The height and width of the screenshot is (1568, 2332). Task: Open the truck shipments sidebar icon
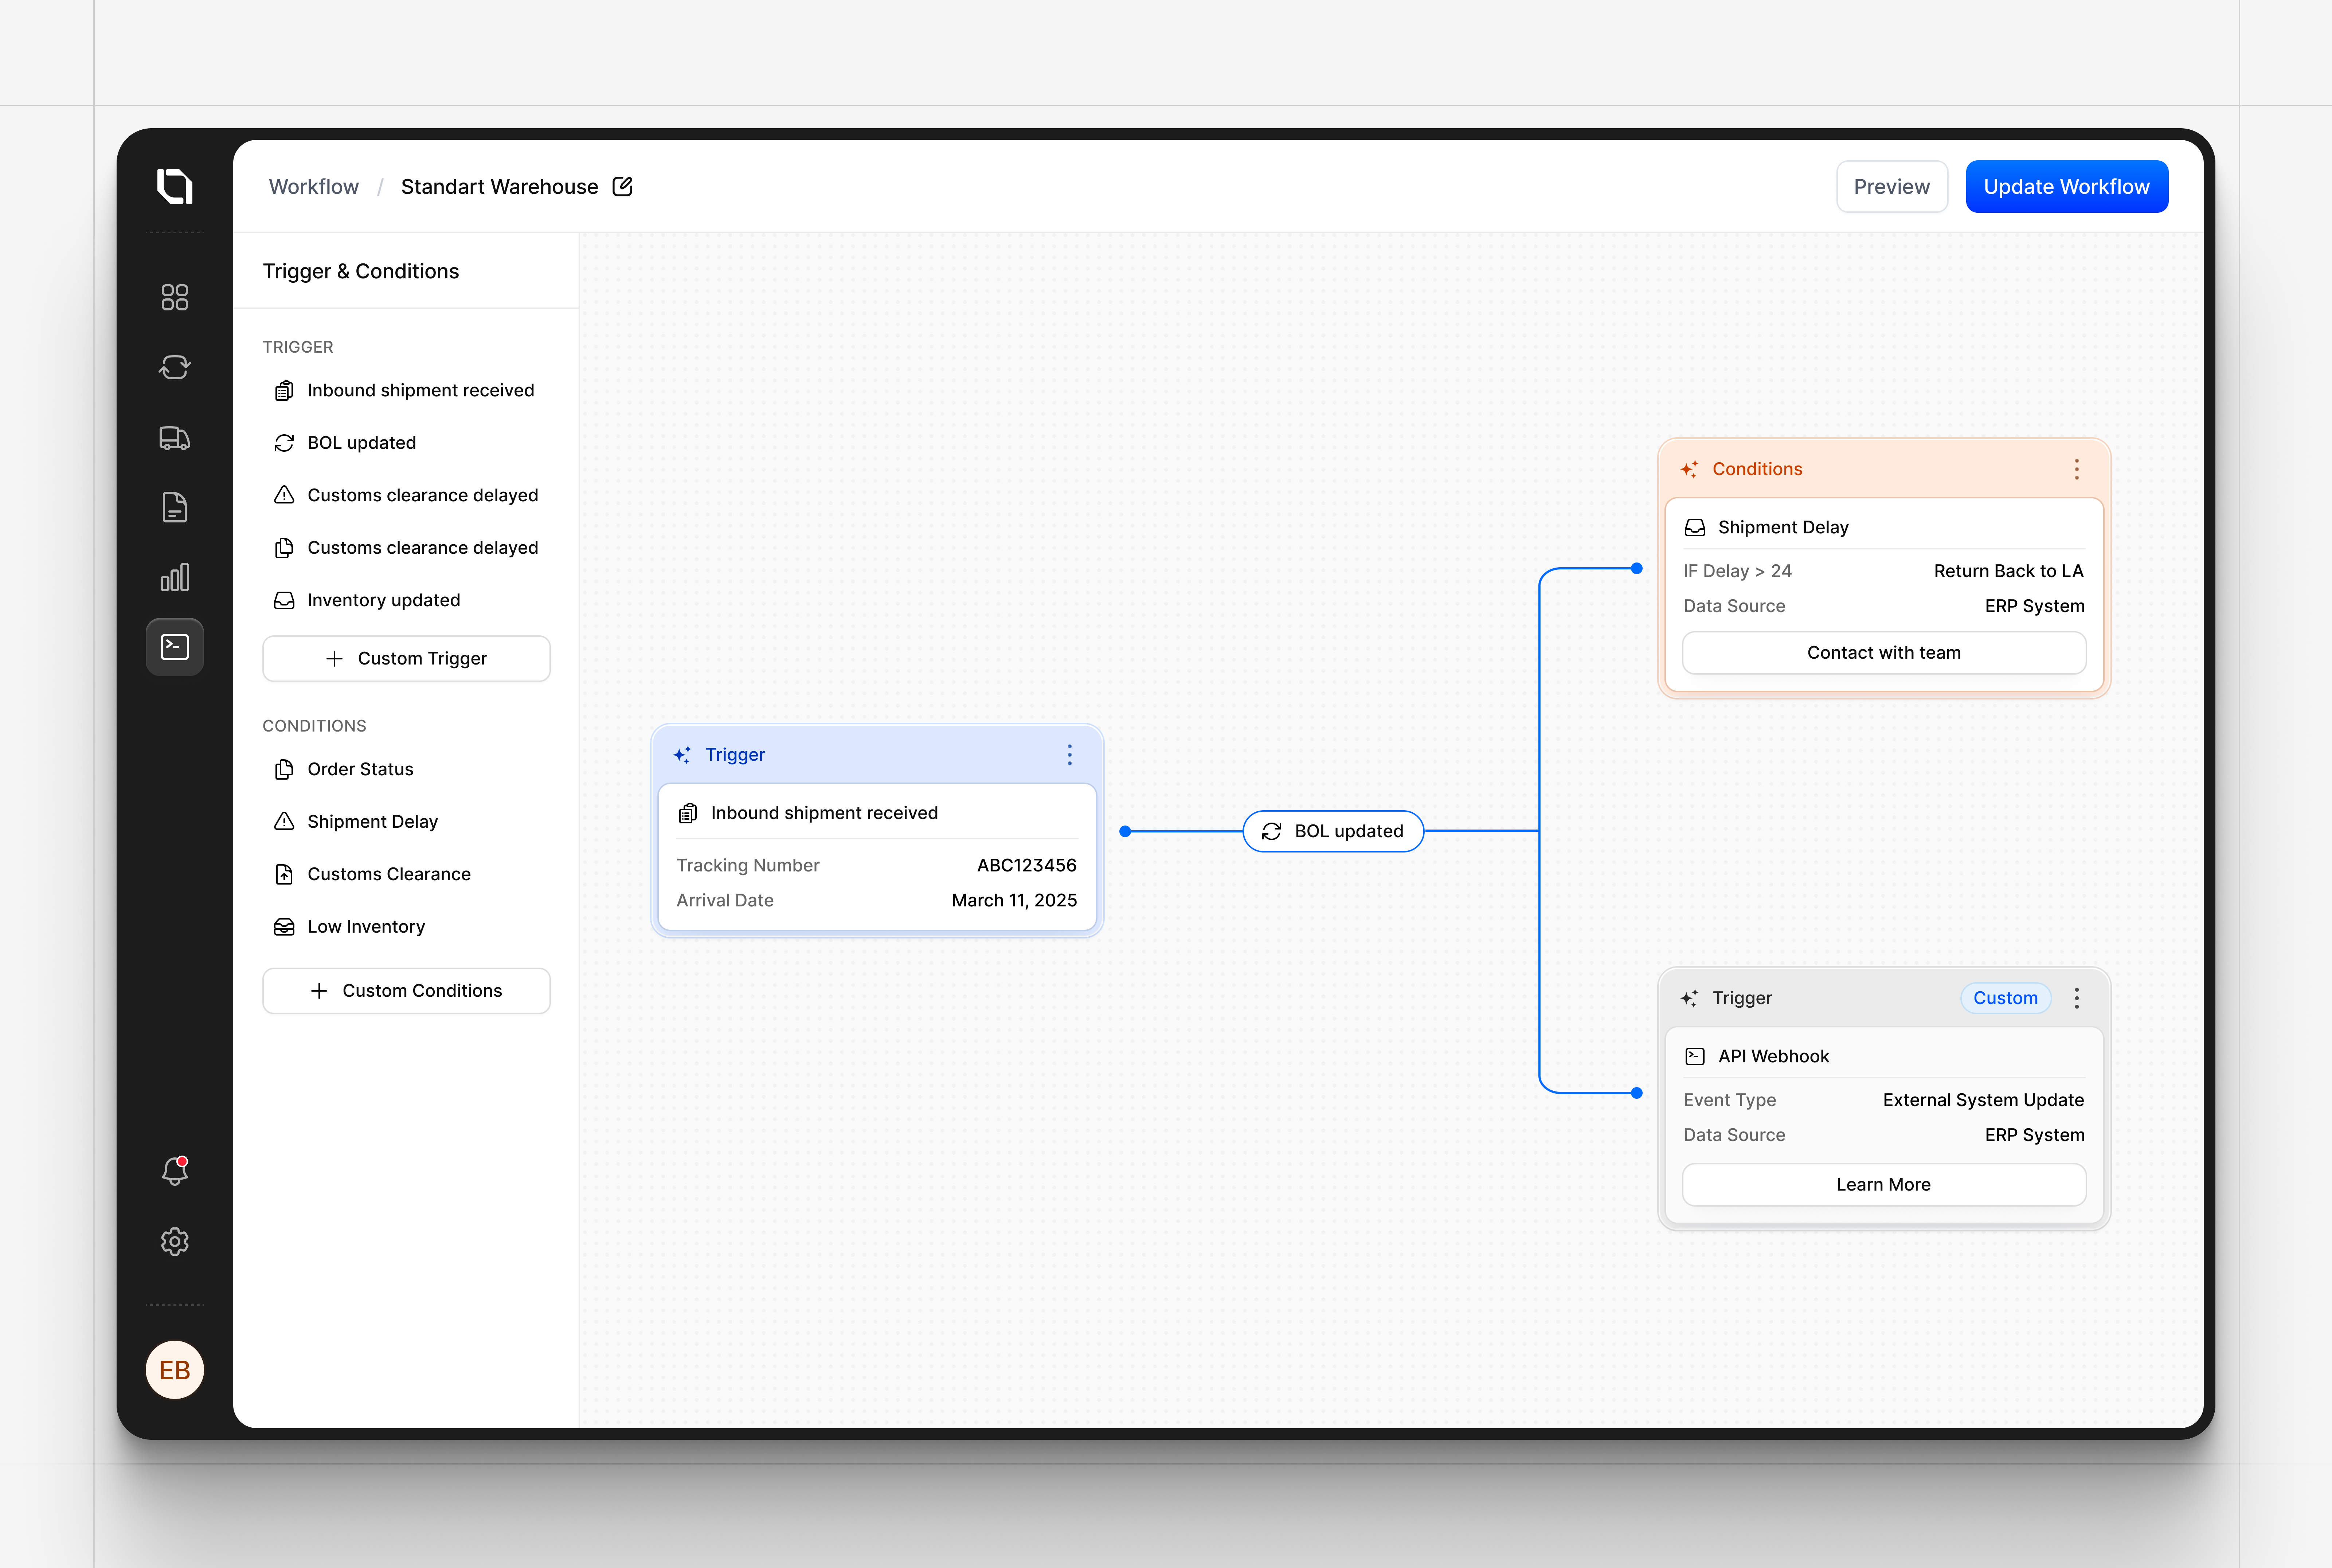(x=175, y=438)
